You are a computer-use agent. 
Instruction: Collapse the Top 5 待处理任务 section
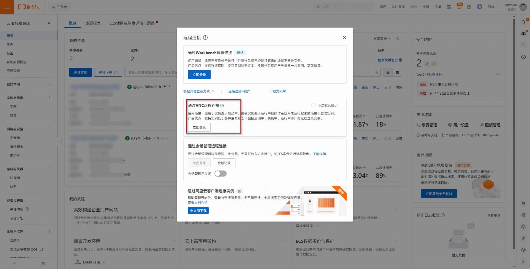click(x=498, y=74)
